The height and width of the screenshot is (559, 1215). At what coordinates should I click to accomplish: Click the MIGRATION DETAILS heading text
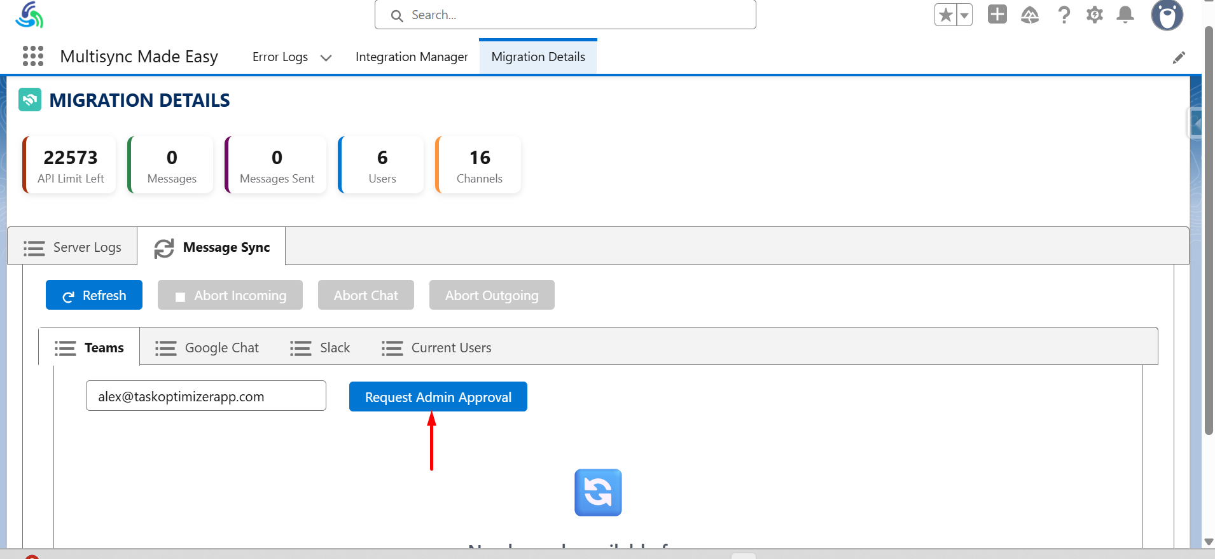click(139, 100)
